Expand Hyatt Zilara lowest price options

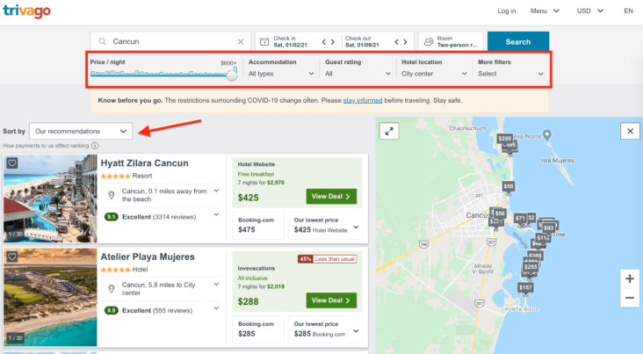point(356,227)
